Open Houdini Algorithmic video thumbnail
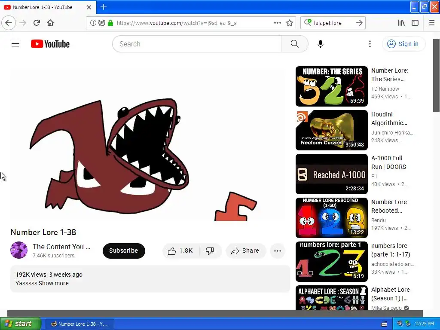 331,130
